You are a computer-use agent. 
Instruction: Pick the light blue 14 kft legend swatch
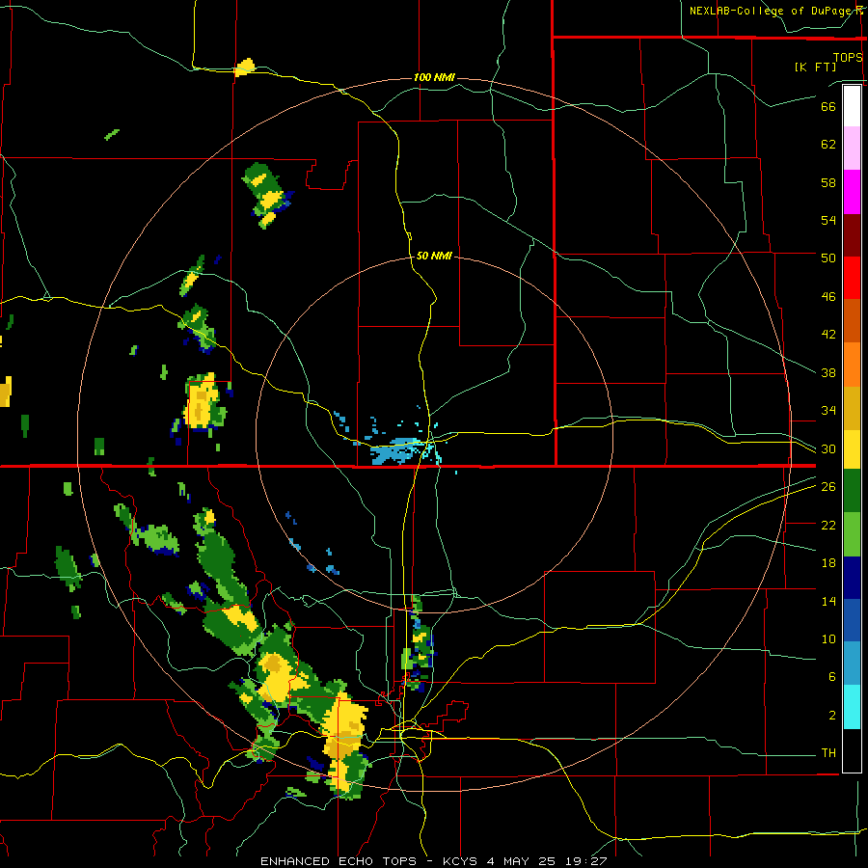(x=852, y=664)
